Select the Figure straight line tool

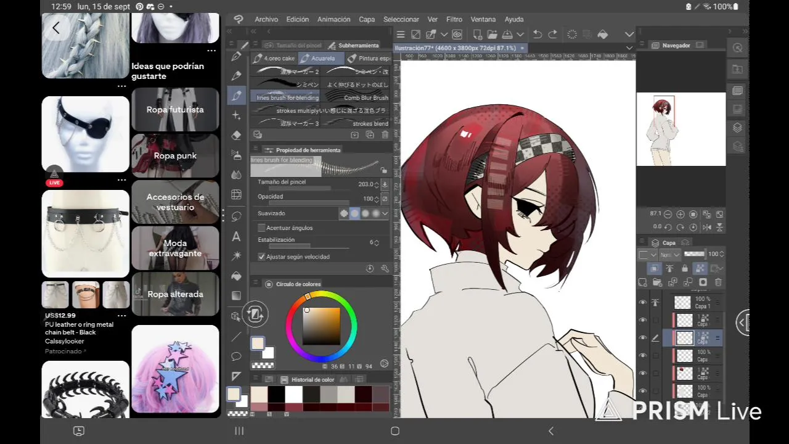tap(236, 337)
